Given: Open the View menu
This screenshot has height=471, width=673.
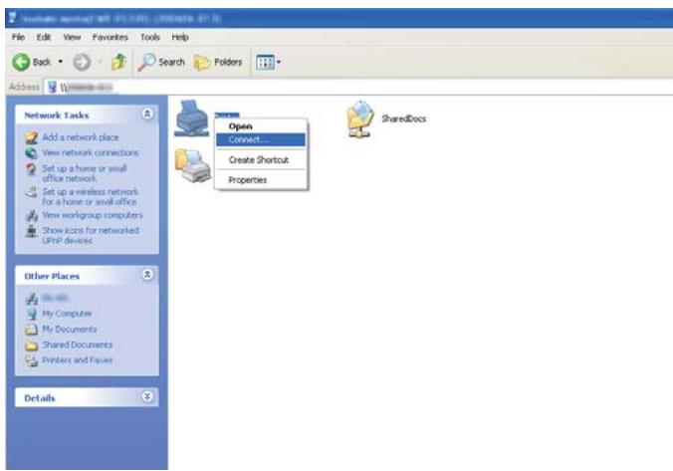Looking at the screenshot, I should pos(72,38).
